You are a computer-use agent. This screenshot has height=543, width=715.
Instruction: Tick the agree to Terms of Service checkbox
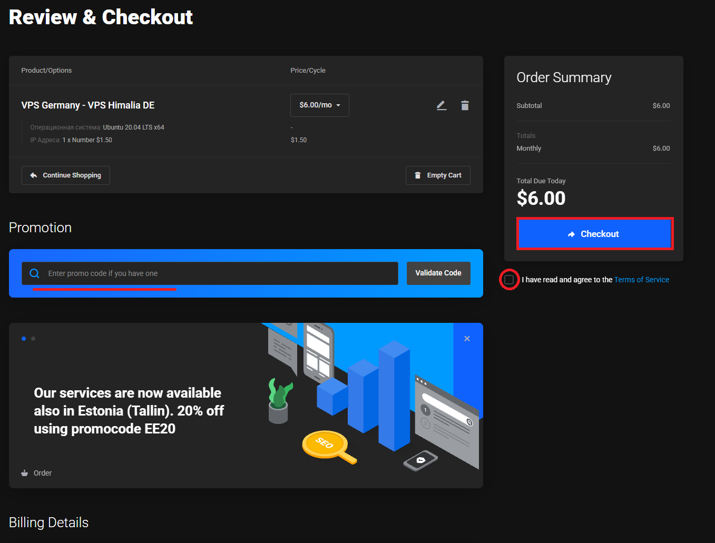tap(509, 280)
